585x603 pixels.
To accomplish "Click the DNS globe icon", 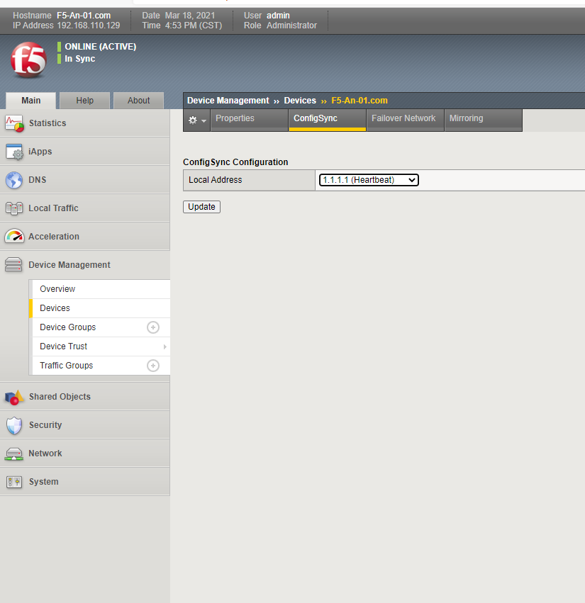I will click(14, 180).
